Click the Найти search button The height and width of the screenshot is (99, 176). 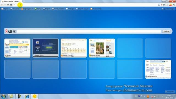166,31
